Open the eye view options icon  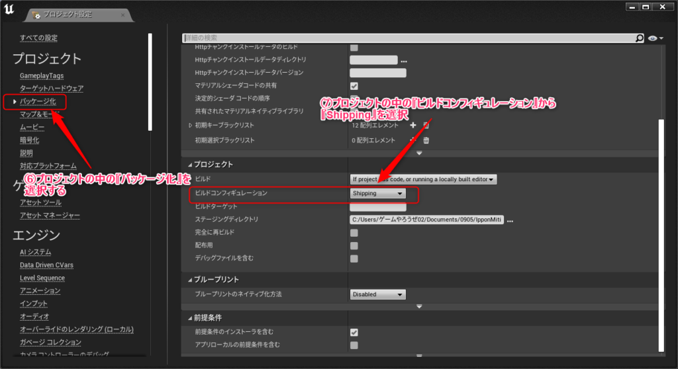pos(655,39)
